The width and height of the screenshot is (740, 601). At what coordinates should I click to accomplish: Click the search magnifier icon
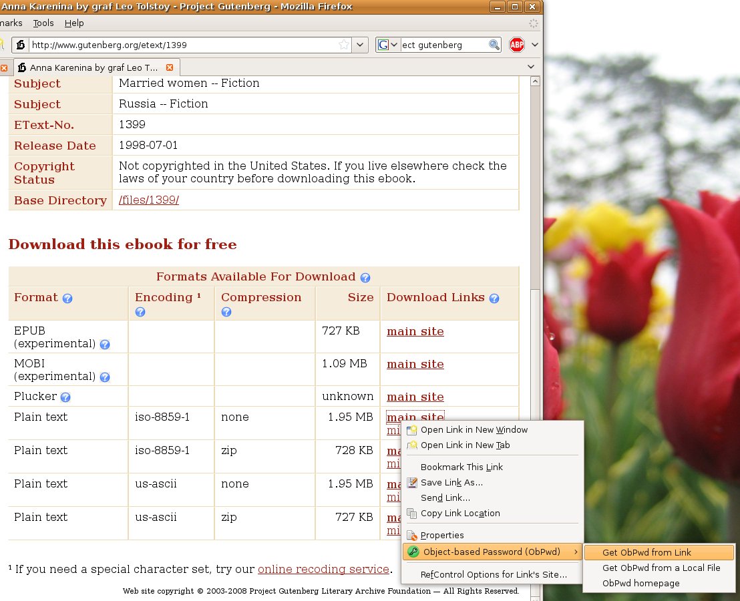tap(494, 45)
